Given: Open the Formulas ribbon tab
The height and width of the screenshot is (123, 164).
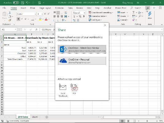Looking at the screenshot, I should 59,8.
